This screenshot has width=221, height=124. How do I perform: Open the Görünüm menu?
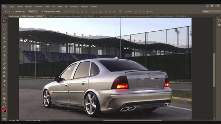pos(74,7)
